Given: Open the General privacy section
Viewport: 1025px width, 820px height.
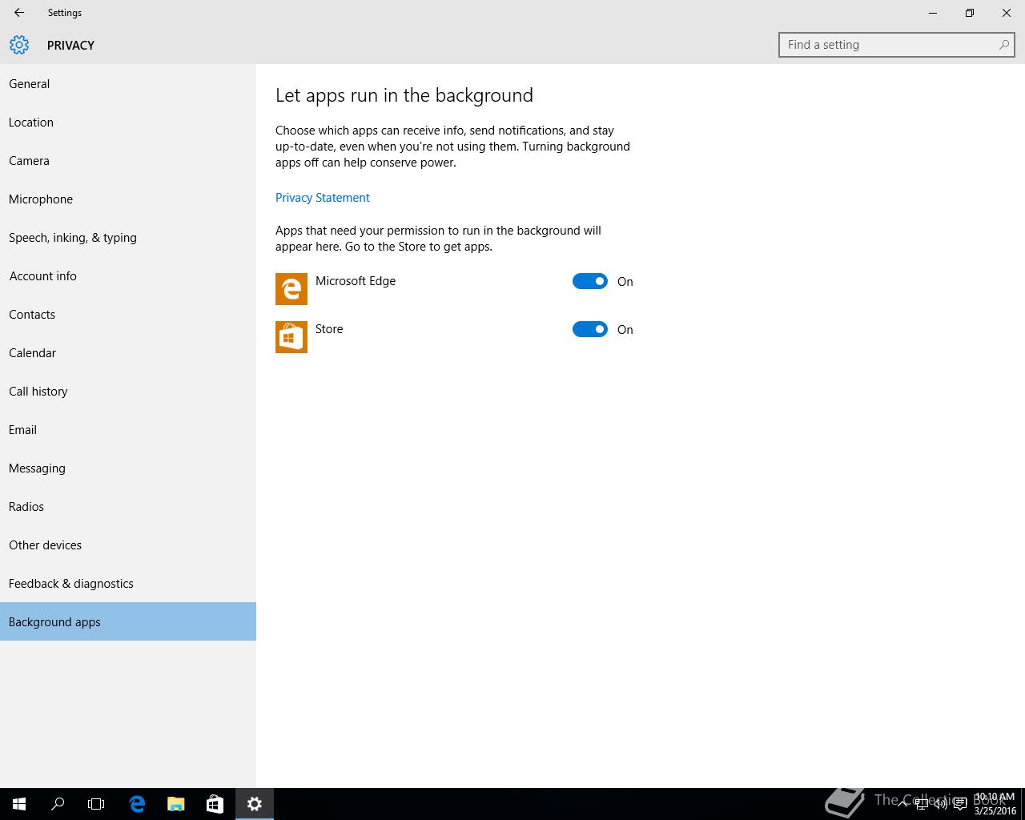Looking at the screenshot, I should tap(128, 84).
